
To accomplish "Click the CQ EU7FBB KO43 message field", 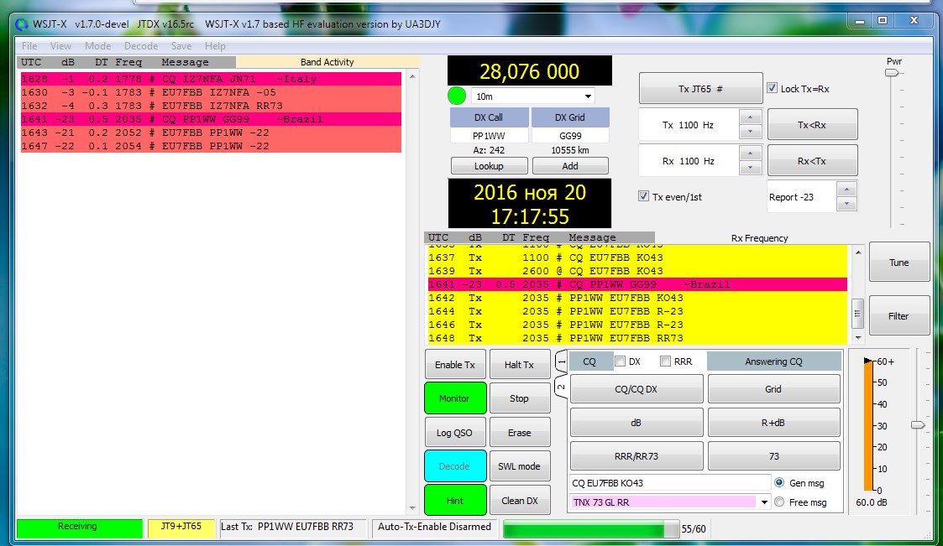I will [670, 483].
